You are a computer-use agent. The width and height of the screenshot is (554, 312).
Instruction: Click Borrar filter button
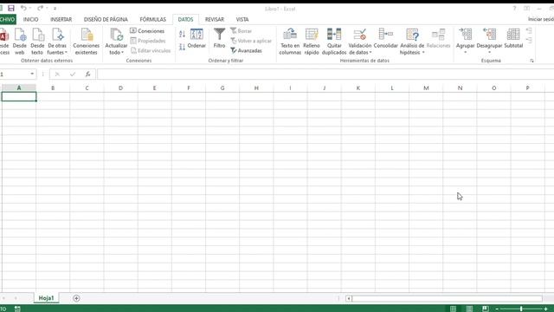(241, 31)
